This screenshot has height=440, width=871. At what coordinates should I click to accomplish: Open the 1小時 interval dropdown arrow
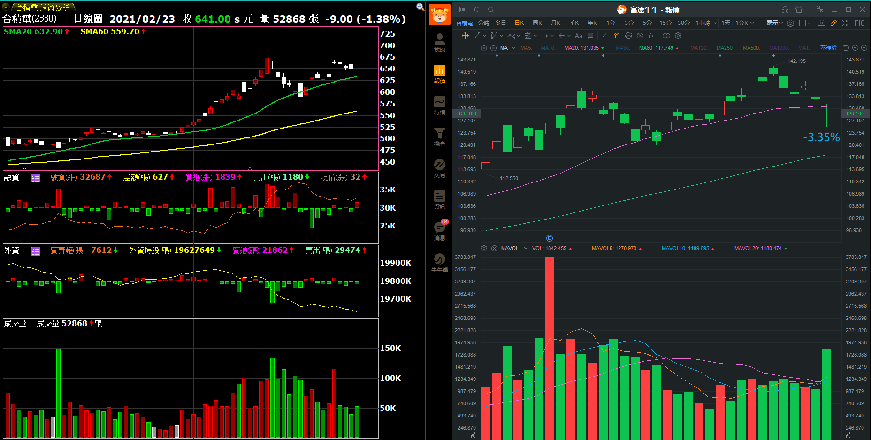[715, 23]
